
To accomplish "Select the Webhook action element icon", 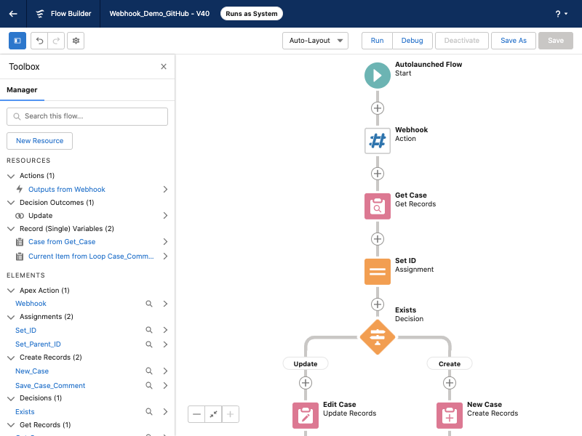I will pos(378,141).
